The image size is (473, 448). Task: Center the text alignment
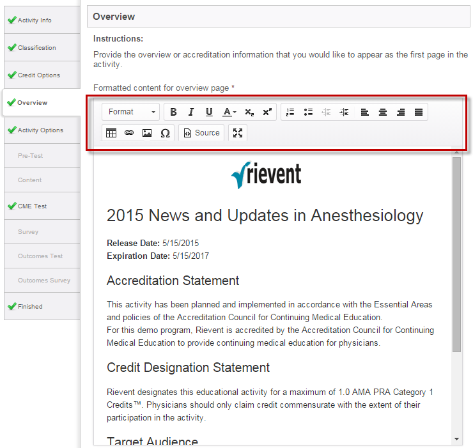click(x=383, y=112)
